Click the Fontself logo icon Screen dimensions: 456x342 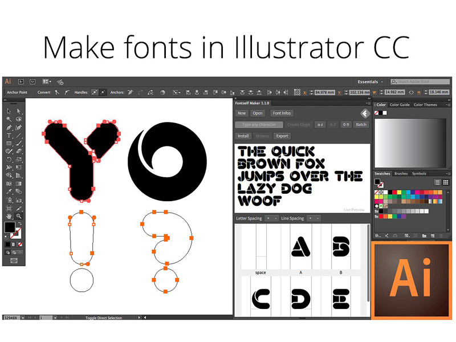point(365,113)
